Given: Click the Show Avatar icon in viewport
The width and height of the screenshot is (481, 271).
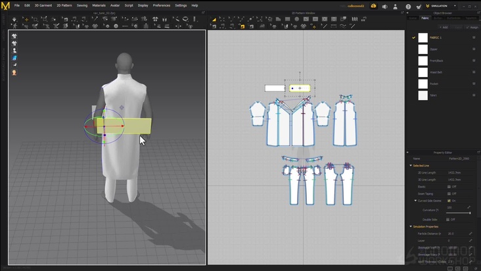Looking at the screenshot, I should [14, 51].
